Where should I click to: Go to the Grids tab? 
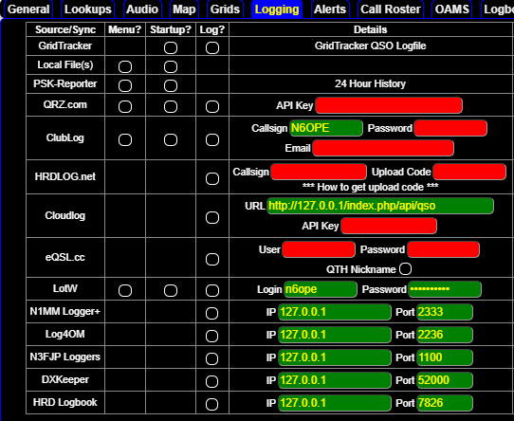tap(225, 9)
